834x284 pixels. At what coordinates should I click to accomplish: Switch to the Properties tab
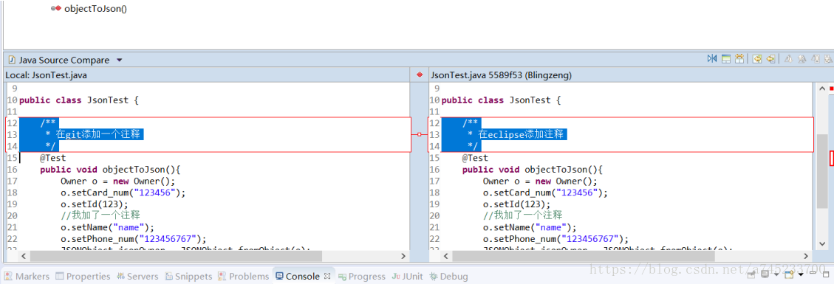click(x=83, y=276)
